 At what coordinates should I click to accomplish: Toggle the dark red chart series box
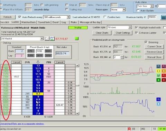coord(164,80)
